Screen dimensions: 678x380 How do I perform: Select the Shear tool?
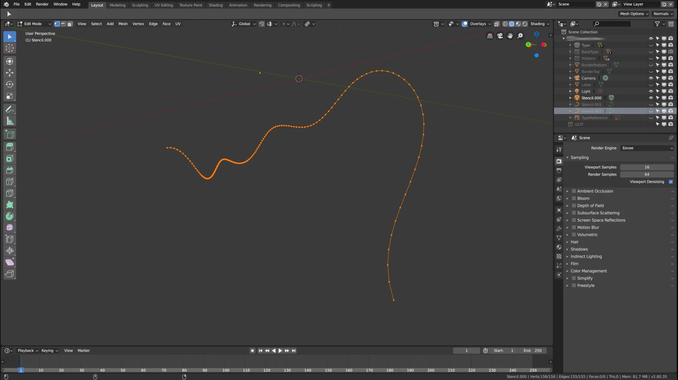coord(10,262)
